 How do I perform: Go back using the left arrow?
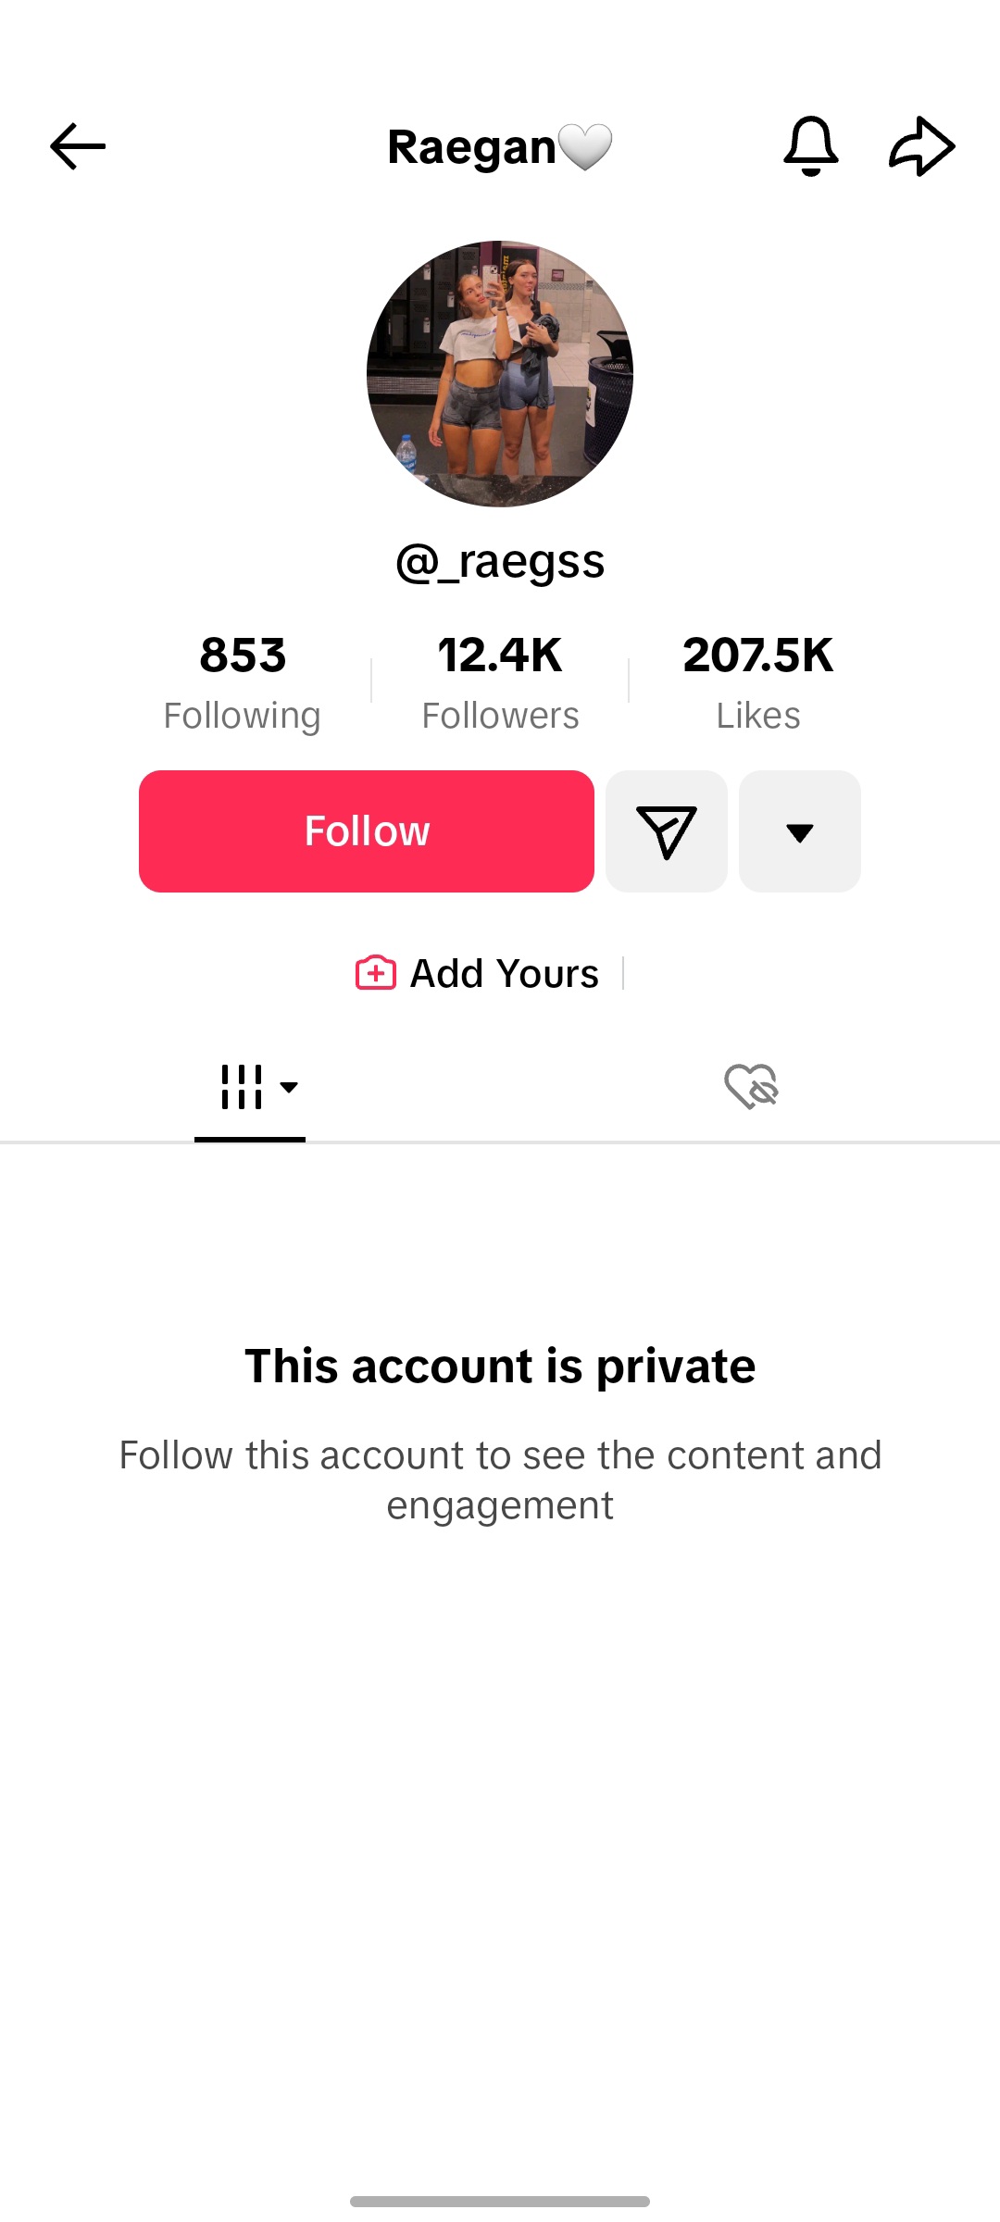pos(78,146)
